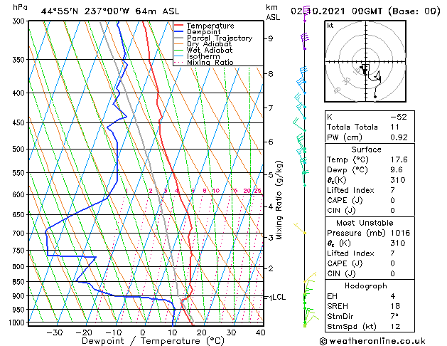
Task: Click the 'Lifted Index' label under Surface
Action: [x=350, y=190]
